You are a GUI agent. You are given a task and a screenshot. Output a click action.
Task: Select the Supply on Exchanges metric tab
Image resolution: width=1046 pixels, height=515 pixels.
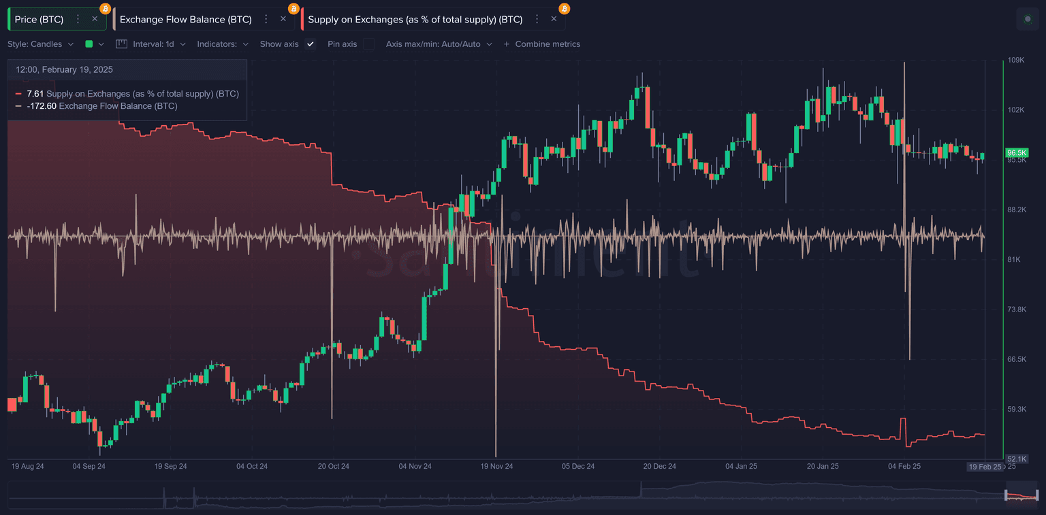pyautogui.click(x=415, y=19)
